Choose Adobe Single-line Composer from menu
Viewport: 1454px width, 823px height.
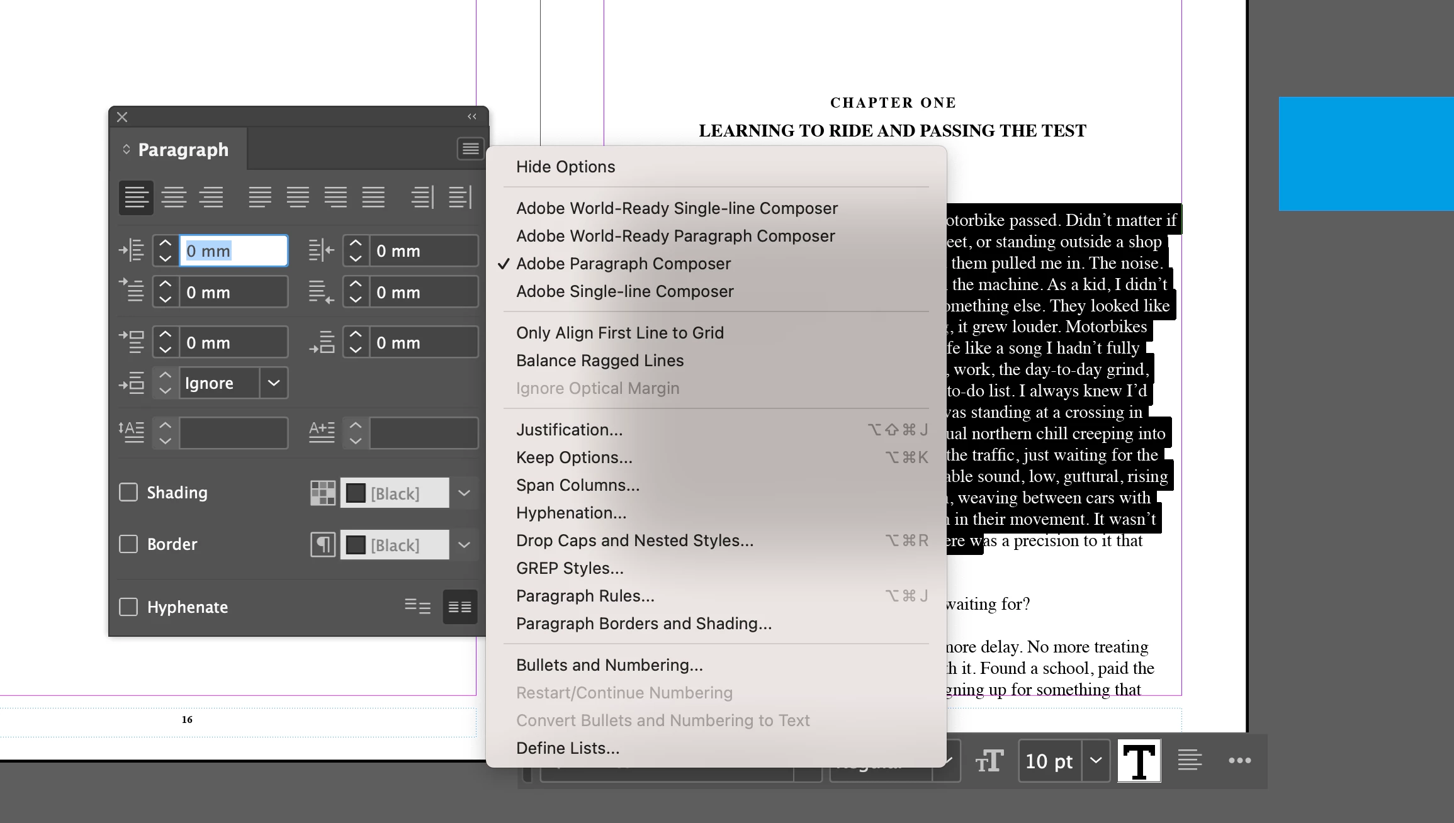coord(624,291)
